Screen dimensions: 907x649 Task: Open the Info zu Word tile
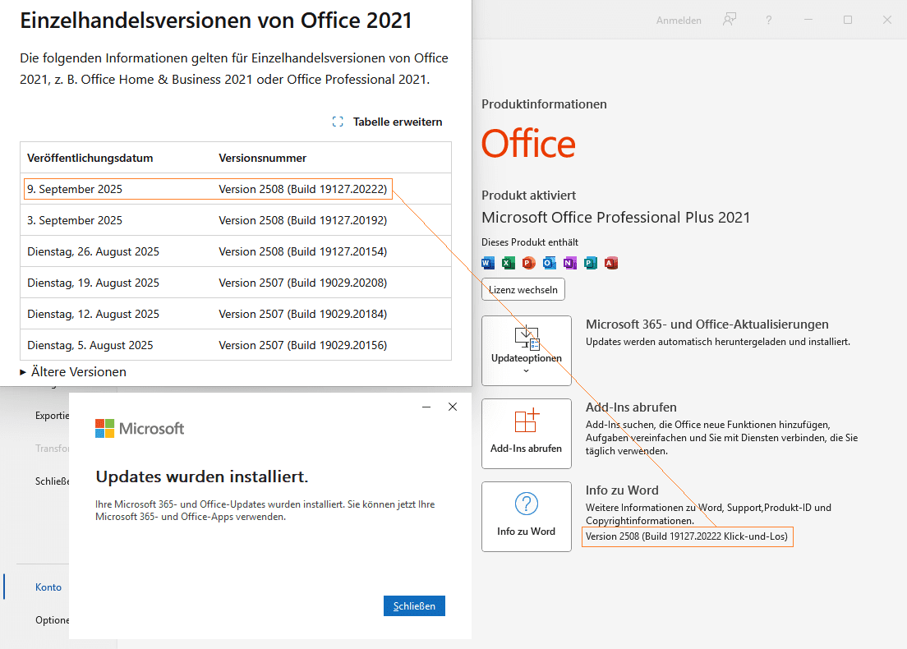pos(526,516)
